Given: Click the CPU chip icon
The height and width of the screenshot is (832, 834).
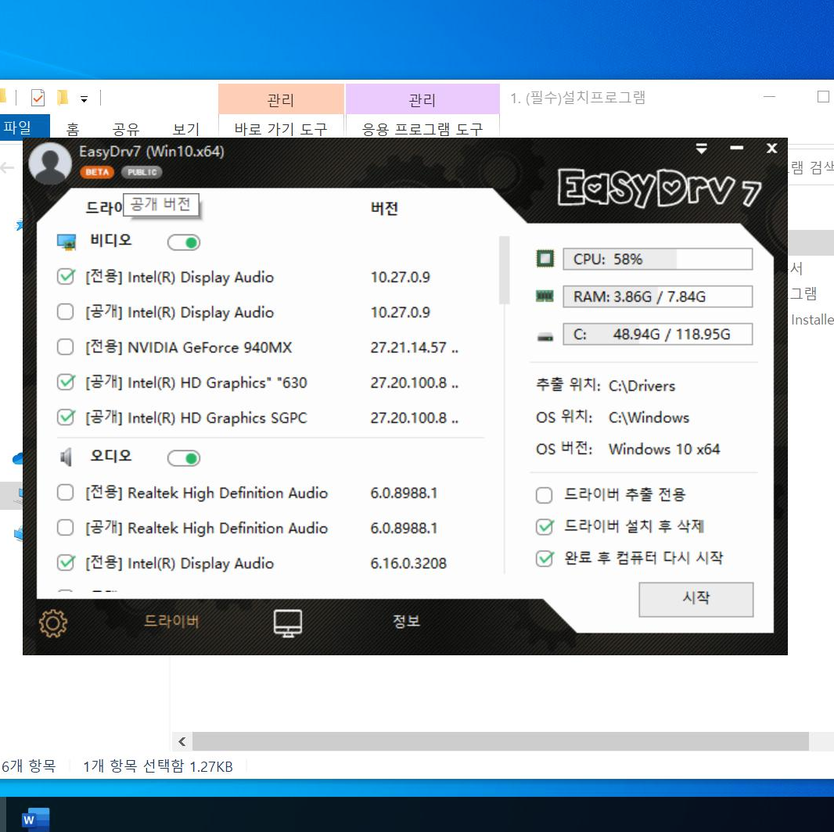Looking at the screenshot, I should (545, 259).
